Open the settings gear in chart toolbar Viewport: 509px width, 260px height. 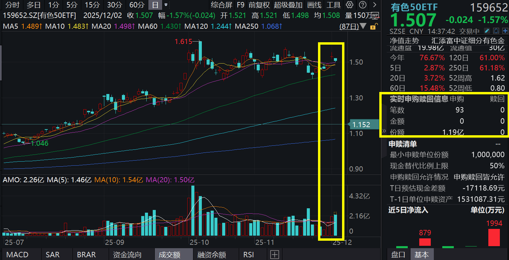coord(350,5)
